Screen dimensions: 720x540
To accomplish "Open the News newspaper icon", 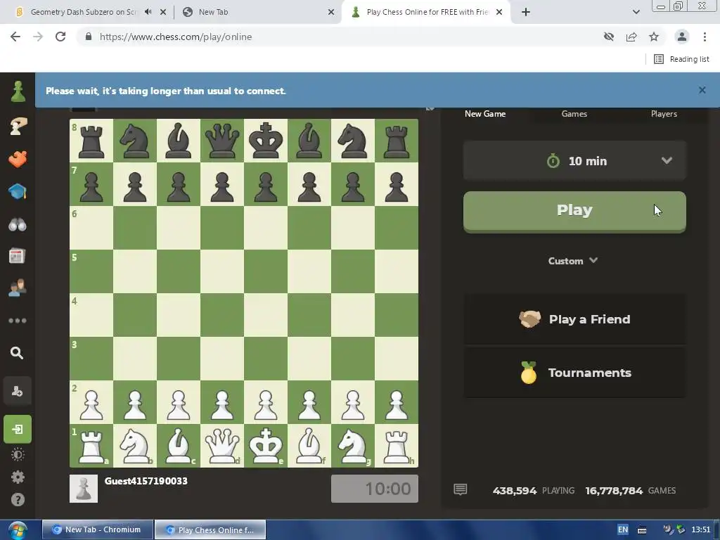I will click(17, 256).
